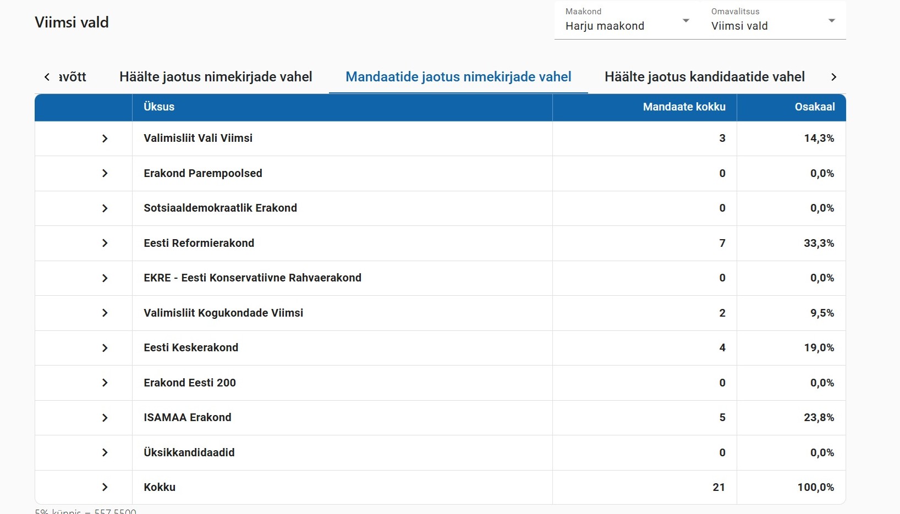Open the Omavalitsus dropdown

point(772,20)
